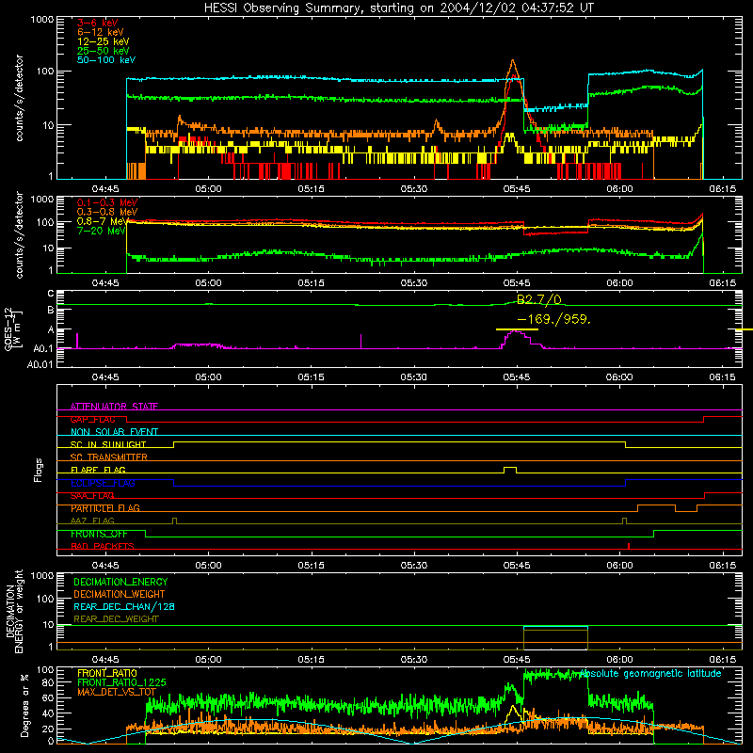
Task: Click the 0.8-7 MeV legend entry
Action: coord(103,221)
